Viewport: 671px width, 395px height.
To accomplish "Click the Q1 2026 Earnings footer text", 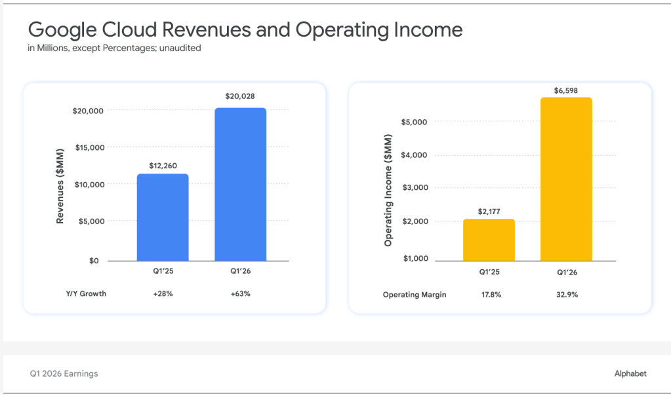I will click(64, 373).
